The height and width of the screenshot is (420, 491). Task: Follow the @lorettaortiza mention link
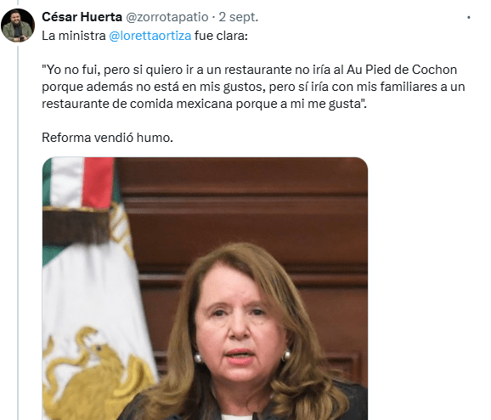[150, 36]
